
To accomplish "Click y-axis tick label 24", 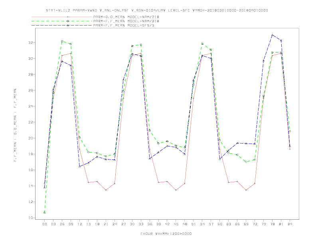I will [x=31, y=106].
